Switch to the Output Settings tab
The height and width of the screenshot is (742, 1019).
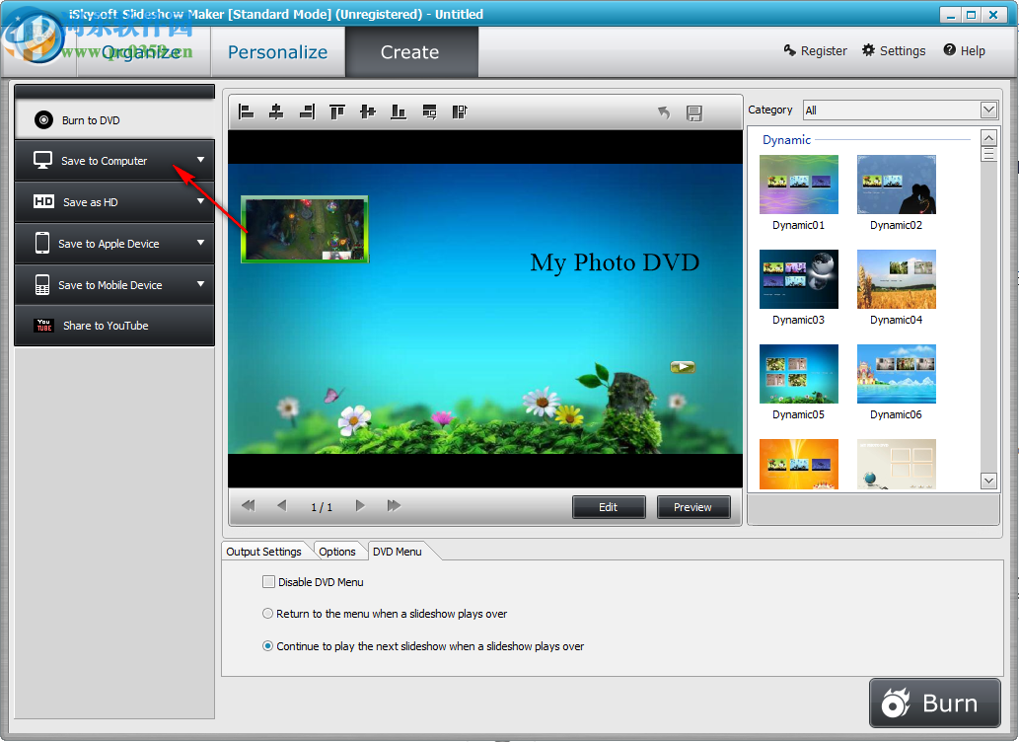(264, 552)
